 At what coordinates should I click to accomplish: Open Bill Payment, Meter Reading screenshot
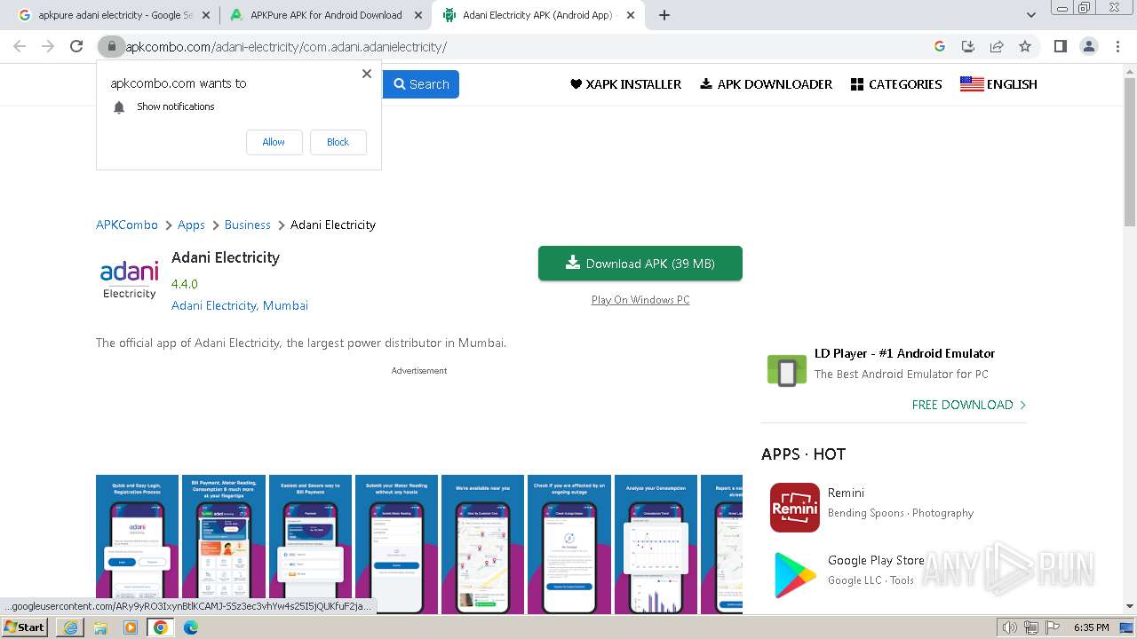(x=223, y=544)
